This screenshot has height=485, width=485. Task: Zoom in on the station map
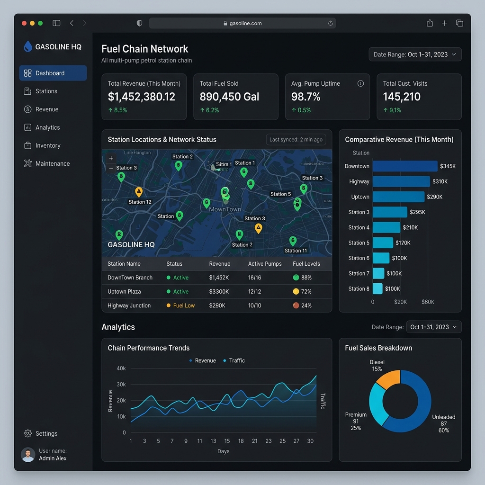click(111, 158)
